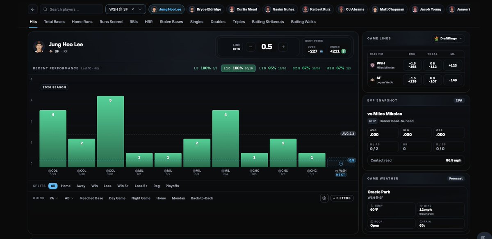This screenshot has width=492, height=239.
Task: Focus the Search players field
Action: [x=71, y=9]
